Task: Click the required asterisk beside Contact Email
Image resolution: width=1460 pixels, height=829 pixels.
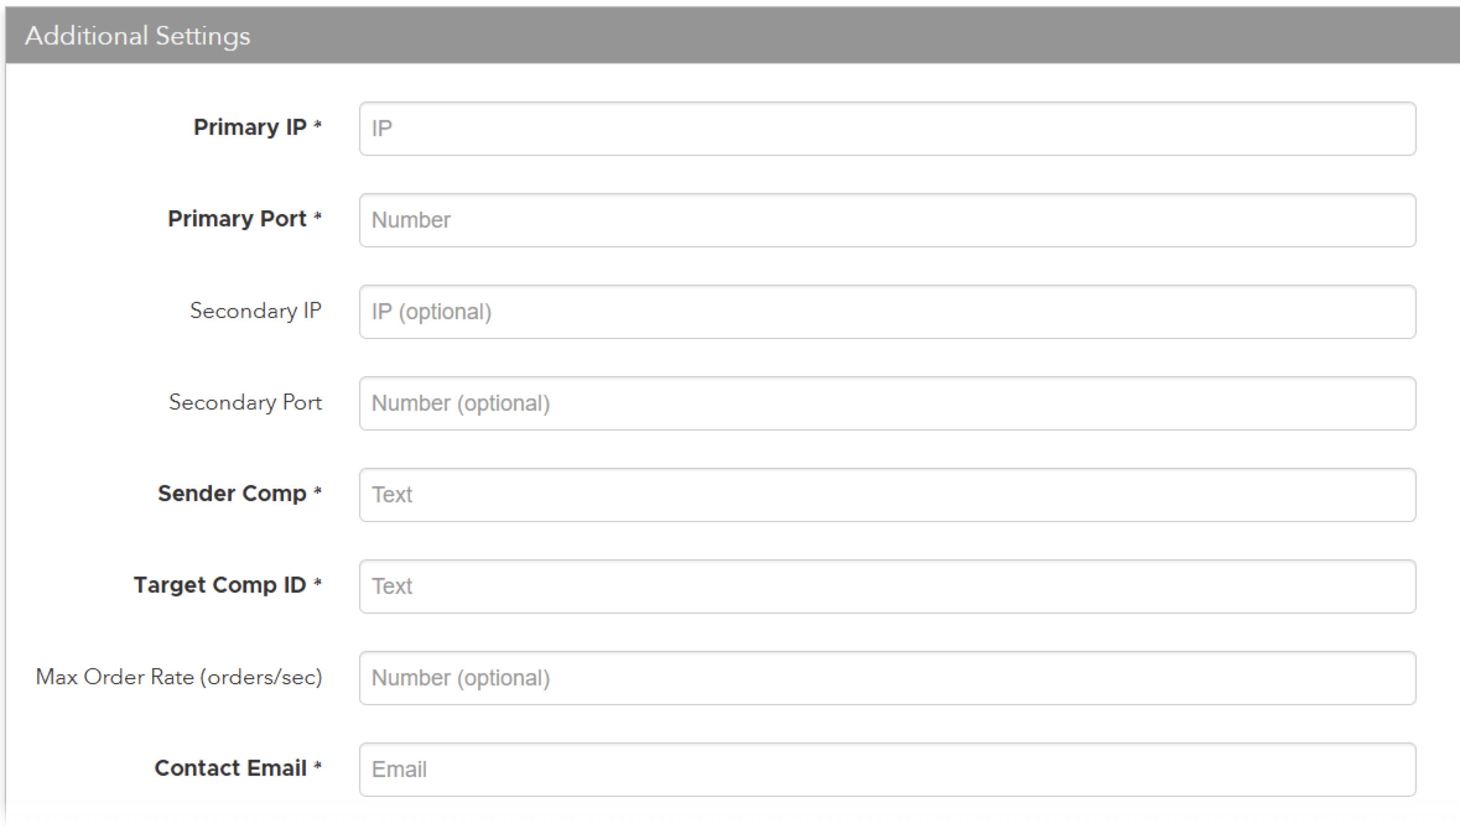Action: (x=318, y=767)
